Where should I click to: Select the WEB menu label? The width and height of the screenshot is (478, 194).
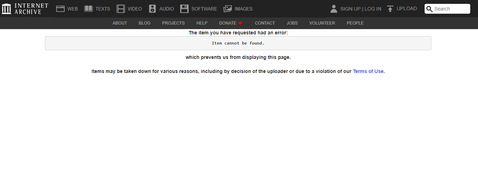coord(73,9)
